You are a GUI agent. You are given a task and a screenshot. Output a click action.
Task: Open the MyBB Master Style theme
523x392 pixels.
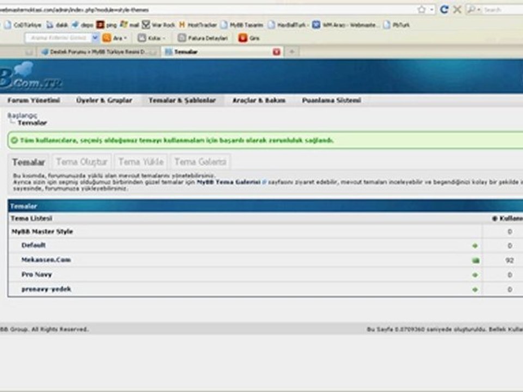tap(42, 231)
